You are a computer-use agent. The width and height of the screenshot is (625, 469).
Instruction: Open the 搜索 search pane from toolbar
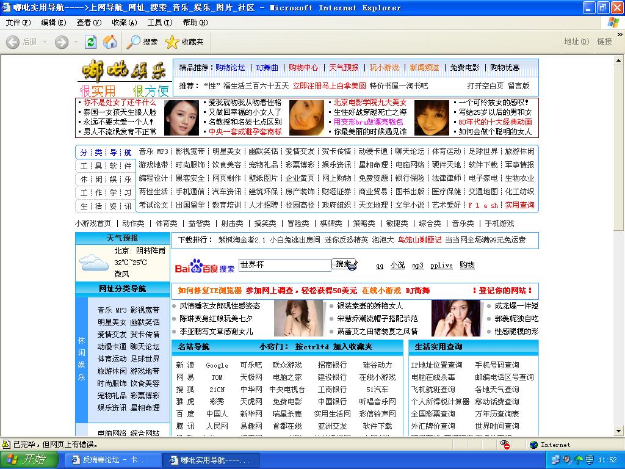pyautogui.click(x=142, y=42)
